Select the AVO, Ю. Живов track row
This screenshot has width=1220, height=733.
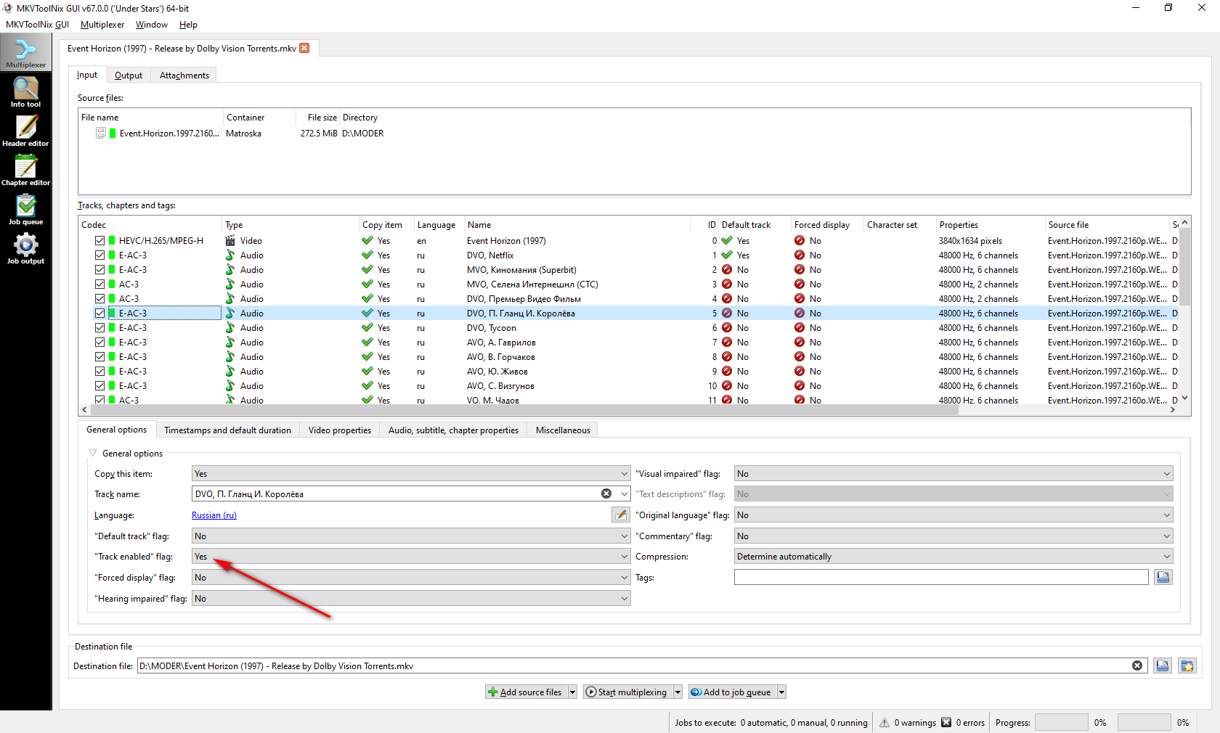click(629, 371)
